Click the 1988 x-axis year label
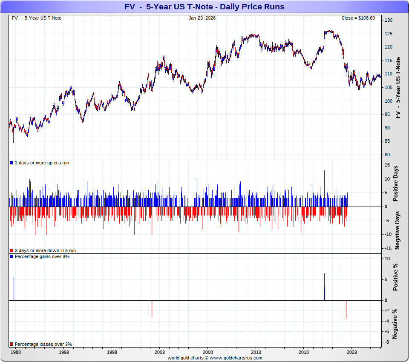This screenshot has width=409, height=362. coord(16,352)
